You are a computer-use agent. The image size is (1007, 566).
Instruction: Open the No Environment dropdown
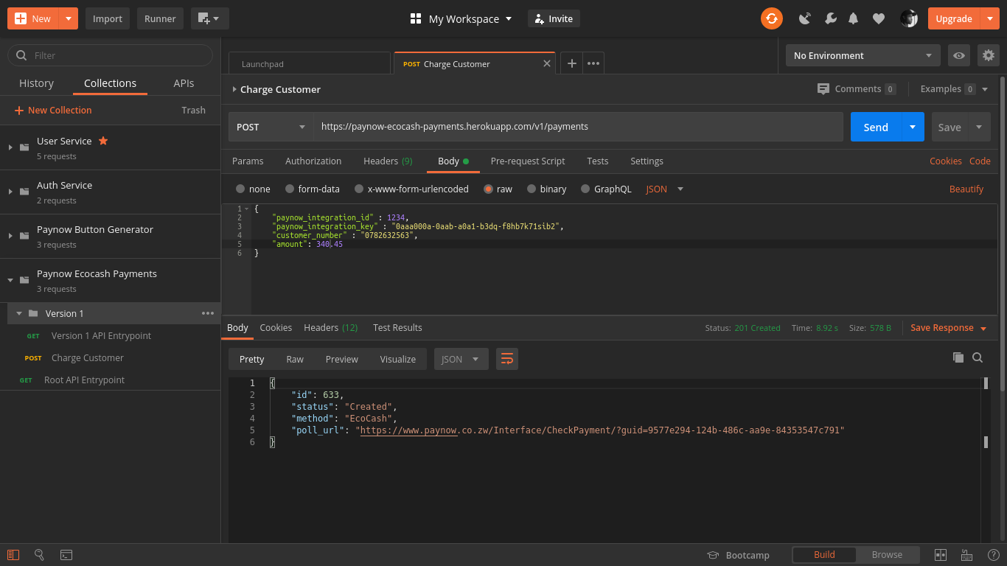[x=863, y=55]
